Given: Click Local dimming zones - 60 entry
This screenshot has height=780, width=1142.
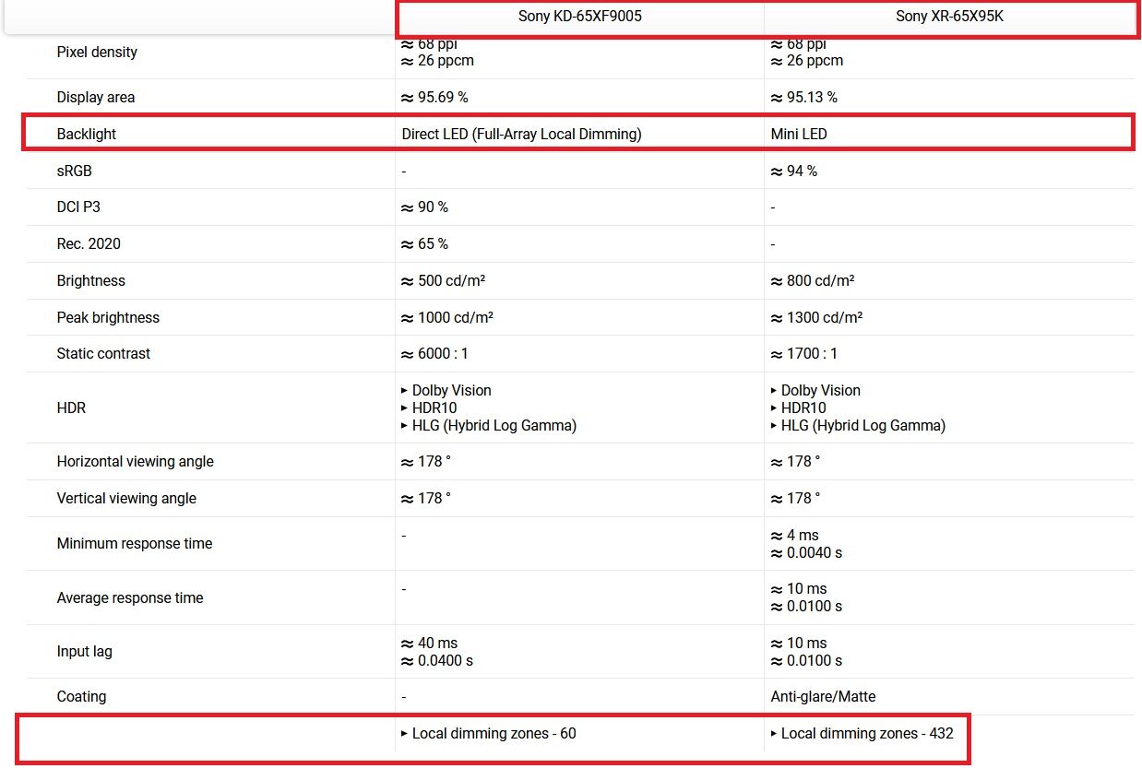Looking at the screenshot, I should [489, 733].
